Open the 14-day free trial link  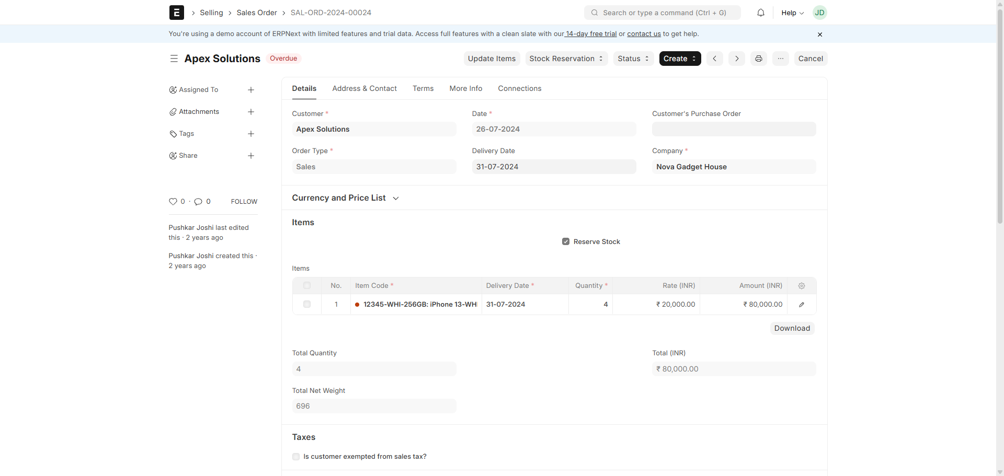coord(591,34)
